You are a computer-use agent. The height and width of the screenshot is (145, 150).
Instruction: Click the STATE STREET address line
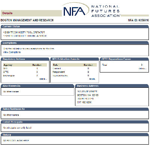coord(87,92)
